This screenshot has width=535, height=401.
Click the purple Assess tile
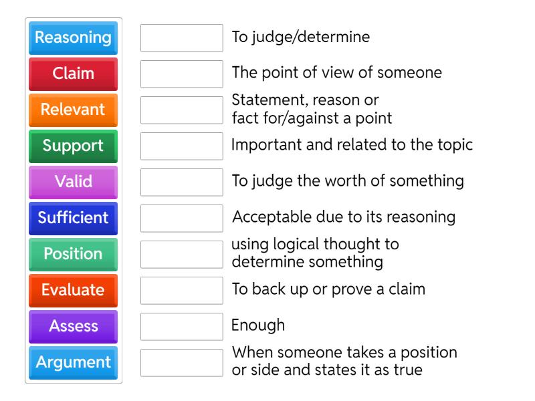72,327
